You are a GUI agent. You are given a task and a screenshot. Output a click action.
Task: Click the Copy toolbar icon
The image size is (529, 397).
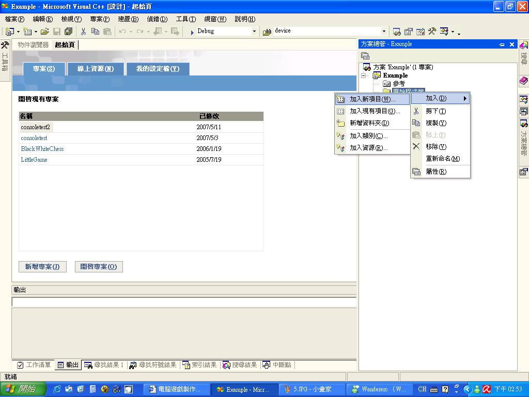tap(95, 32)
